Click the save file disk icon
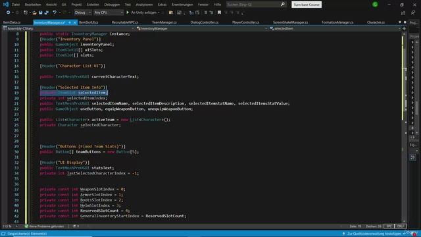This screenshot has width=421, height=237. (41, 13)
